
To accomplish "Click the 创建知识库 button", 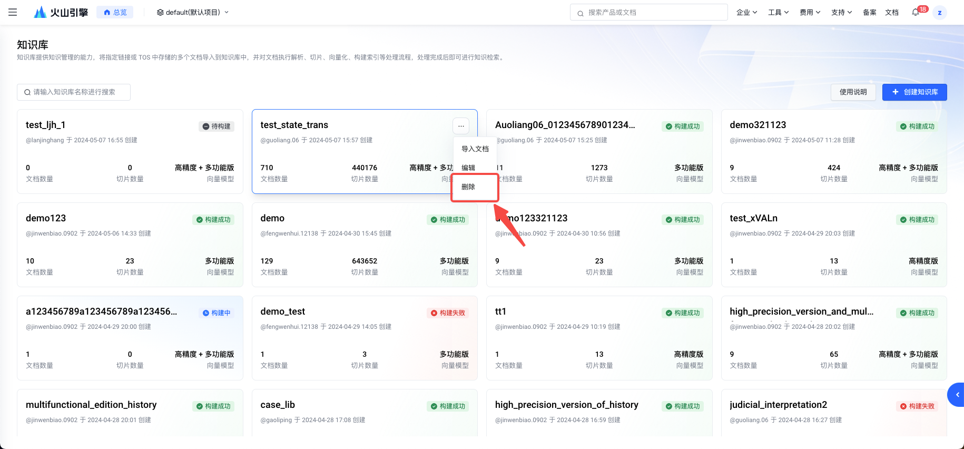I will coord(914,92).
